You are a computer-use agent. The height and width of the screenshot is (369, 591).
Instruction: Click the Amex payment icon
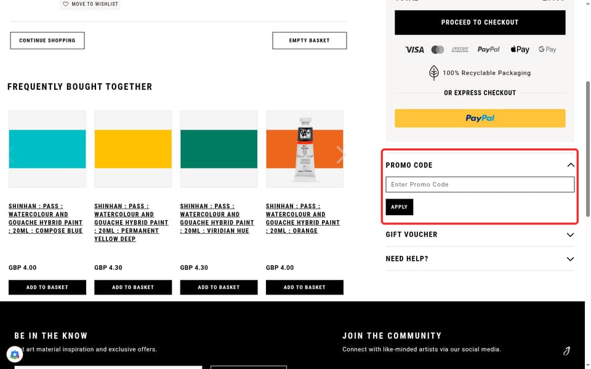[x=459, y=50]
